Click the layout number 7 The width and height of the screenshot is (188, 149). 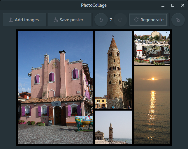point(111,20)
